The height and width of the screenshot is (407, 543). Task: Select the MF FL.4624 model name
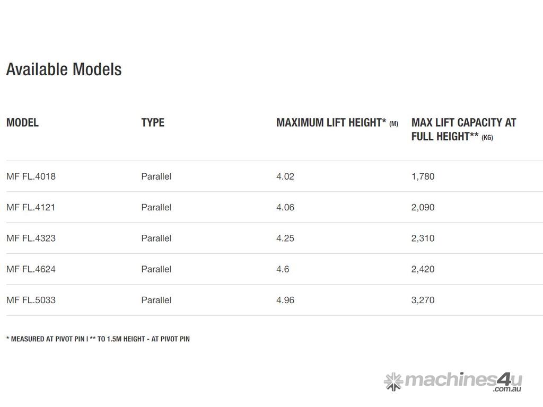click(31, 269)
